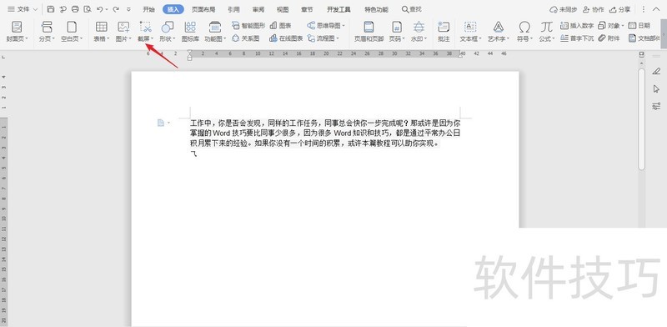
Task: Open the 页面布局 tab
Action: click(x=203, y=9)
